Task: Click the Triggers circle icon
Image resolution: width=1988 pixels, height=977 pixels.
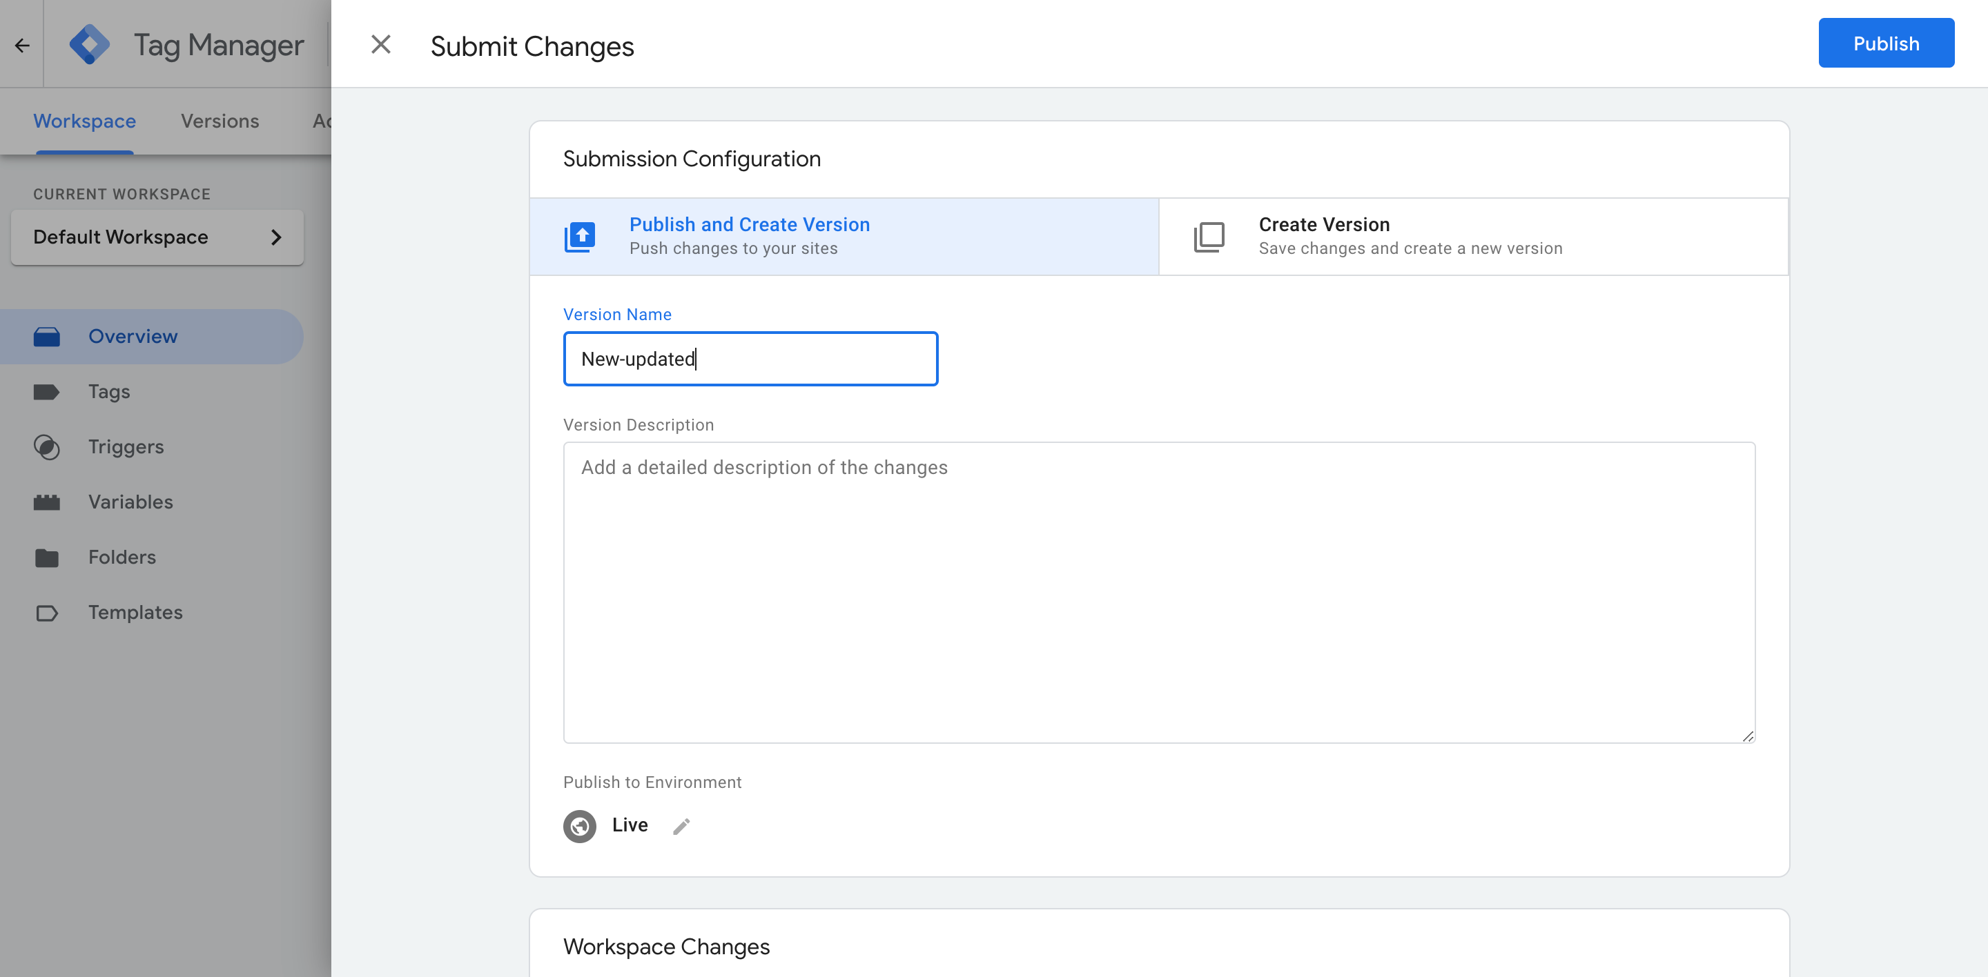Action: (46, 447)
